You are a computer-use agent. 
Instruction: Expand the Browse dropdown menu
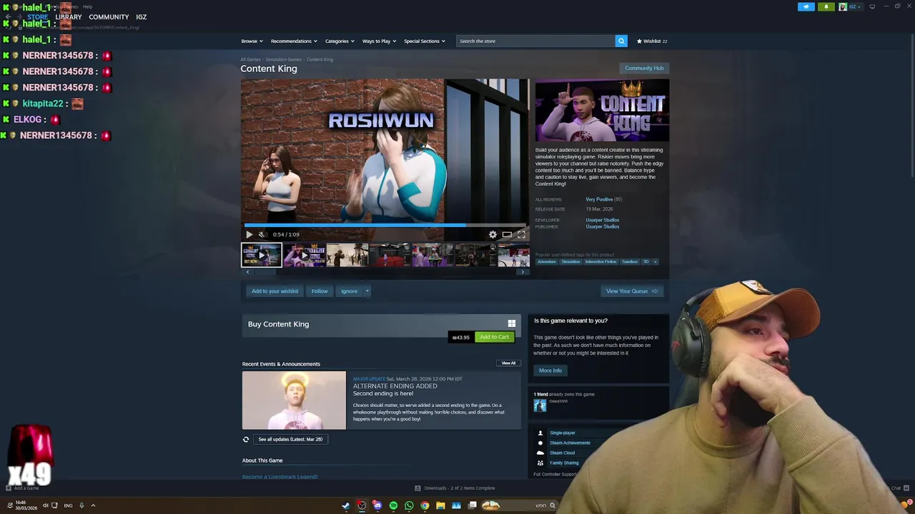click(252, 41)
